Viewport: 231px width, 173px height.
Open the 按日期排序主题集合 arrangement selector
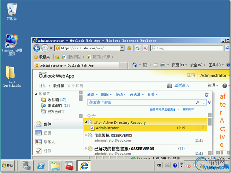[164, 109]
